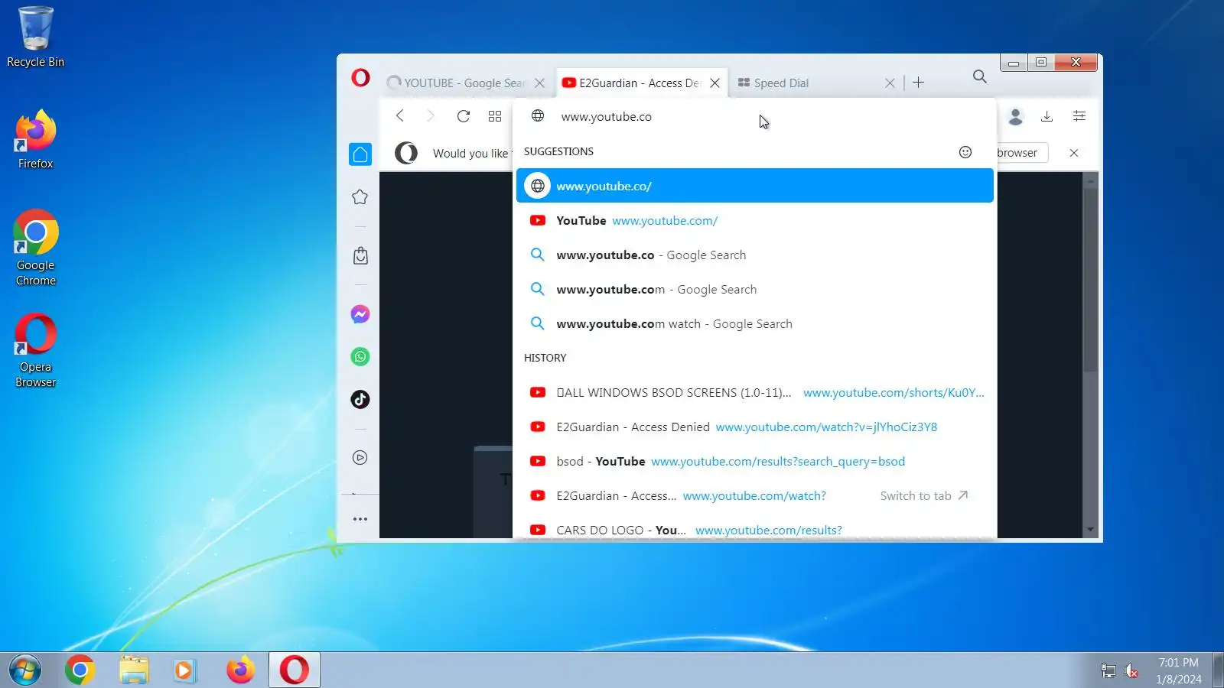Image resolution: width=1224 pixels, height=688 pixels.
Task: Click the taskbar clock showing 7:01 PM
Action: (1178, 670)
